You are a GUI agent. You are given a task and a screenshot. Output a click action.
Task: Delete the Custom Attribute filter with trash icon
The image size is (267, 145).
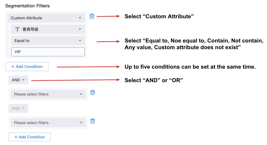click(92, 16)
